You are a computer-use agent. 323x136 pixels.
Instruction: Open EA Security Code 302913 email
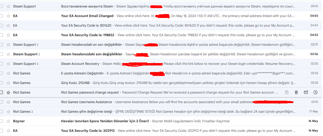point(88,131)
